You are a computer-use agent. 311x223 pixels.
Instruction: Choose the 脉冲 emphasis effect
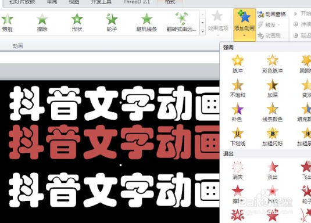point(238,64)
